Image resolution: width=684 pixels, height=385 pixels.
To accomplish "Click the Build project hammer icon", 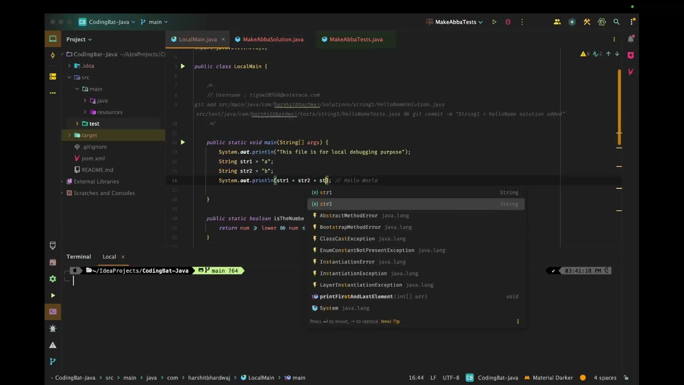I will click(x=587, y=22).
